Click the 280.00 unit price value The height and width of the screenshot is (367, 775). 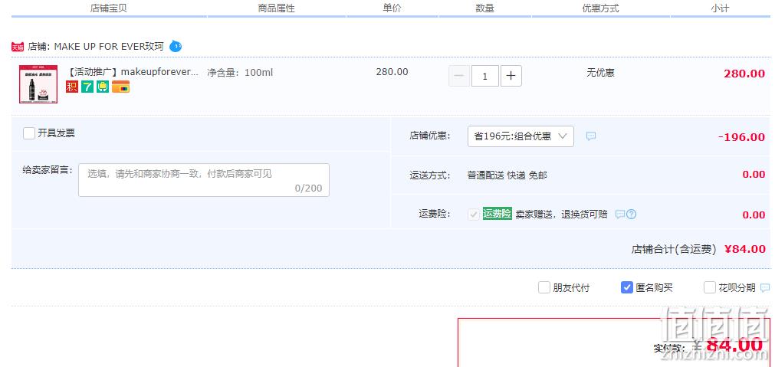[x=392, y=72]
